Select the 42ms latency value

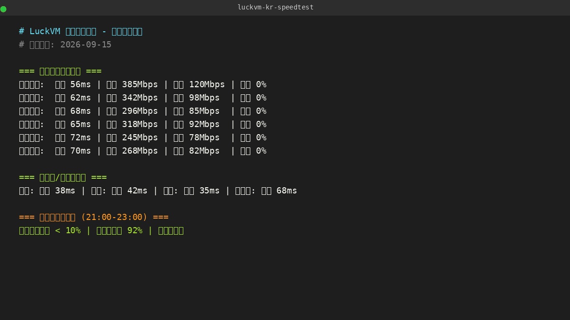[x=137, y=191]
